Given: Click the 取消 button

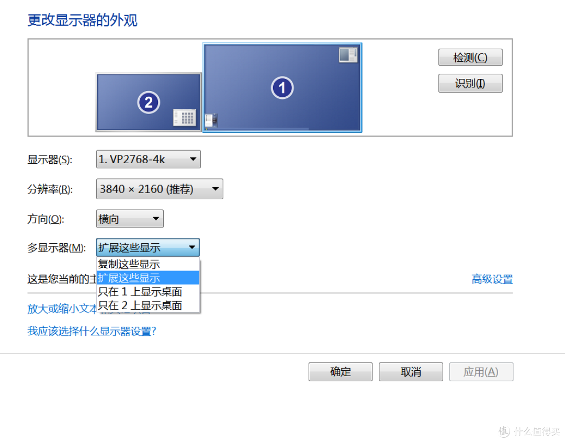Looking at the screenshot, I should (411, 372).
